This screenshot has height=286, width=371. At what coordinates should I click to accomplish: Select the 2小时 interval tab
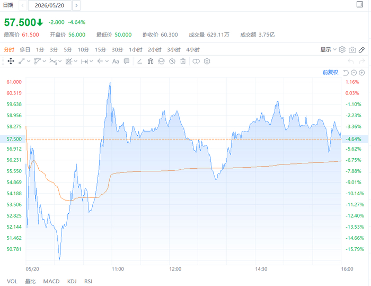click(x=155, y=50)
